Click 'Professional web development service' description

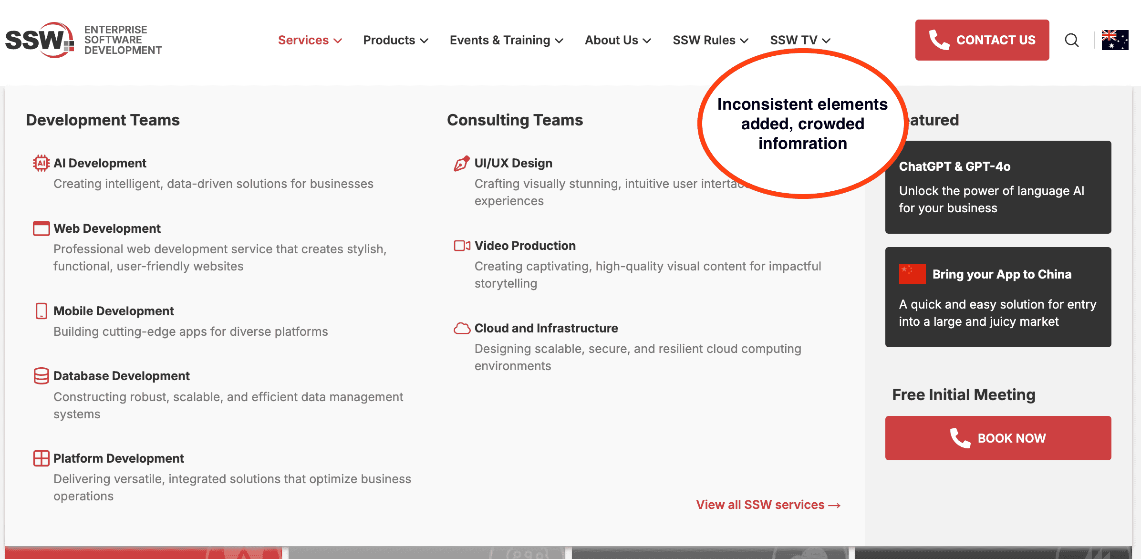pos(220,258)
